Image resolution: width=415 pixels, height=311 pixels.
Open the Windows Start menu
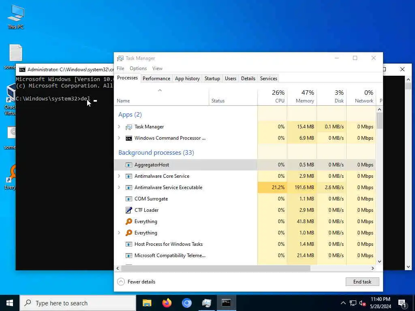(10, 303)
